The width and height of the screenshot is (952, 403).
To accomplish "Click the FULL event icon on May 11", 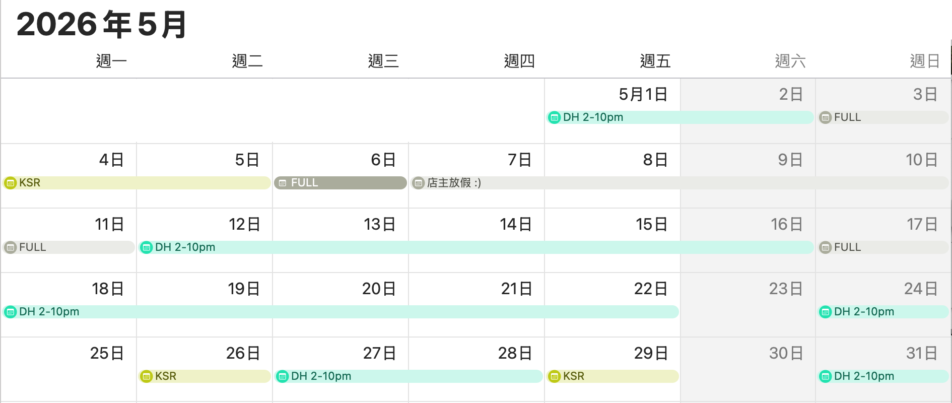I will (x=10, y=247).
